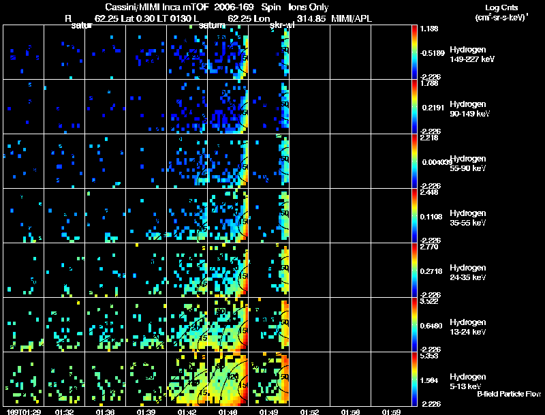This screenshot has width=545, height=415.
Task: Click the '(cm²-sr-s-keV)' units label
Action: tap(501, 18)
